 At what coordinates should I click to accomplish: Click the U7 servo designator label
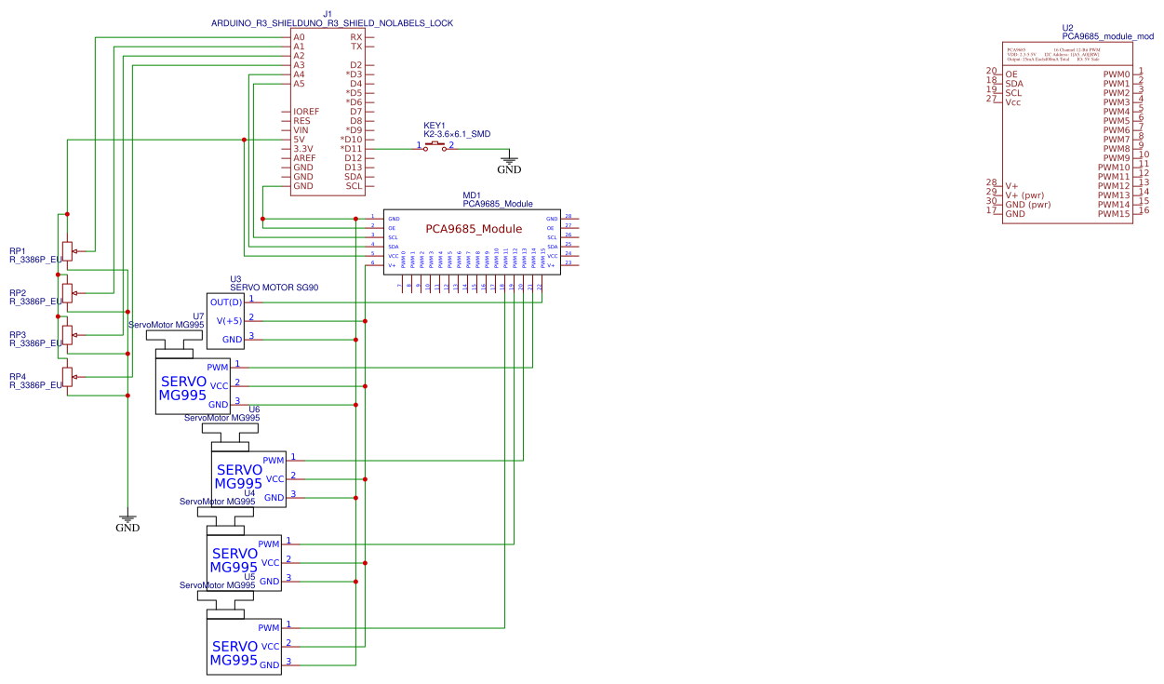coord(198,315)
